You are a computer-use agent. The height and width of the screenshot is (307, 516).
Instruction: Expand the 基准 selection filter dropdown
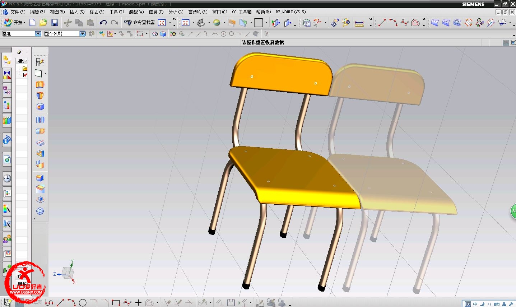tap(38, 34)
